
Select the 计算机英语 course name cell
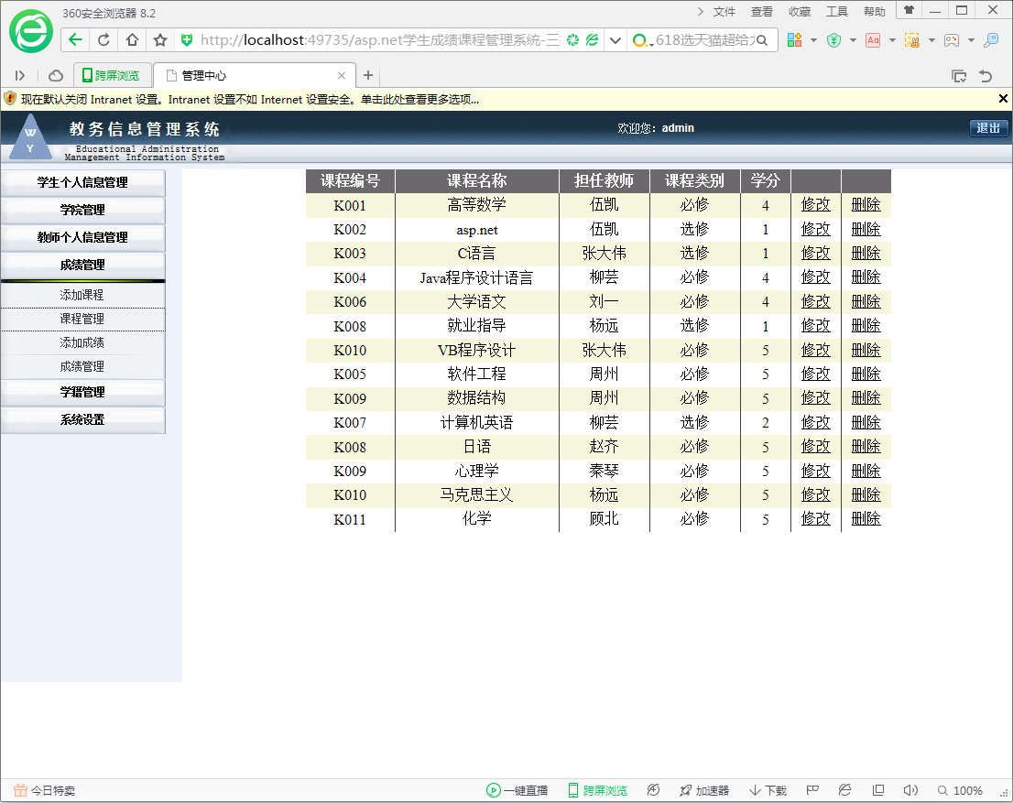(477, 423)
